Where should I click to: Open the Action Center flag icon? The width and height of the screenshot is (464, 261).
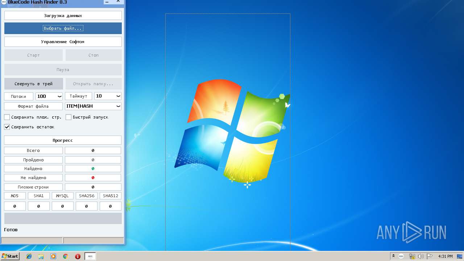coord(430,256)
